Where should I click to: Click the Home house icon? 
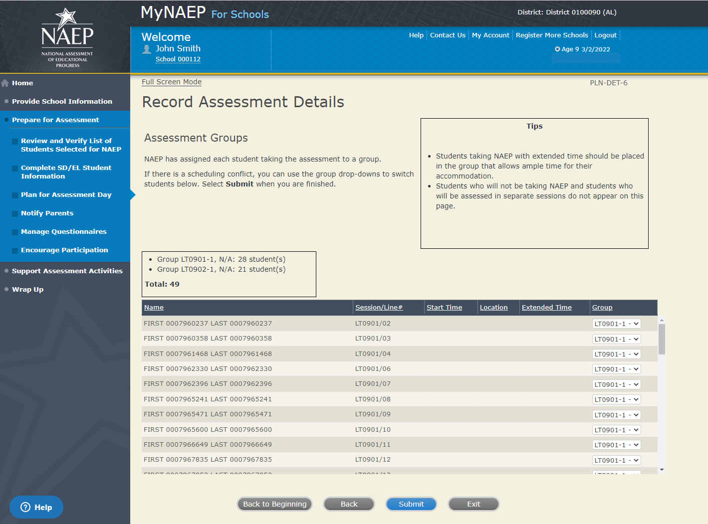tap(5, 83)
